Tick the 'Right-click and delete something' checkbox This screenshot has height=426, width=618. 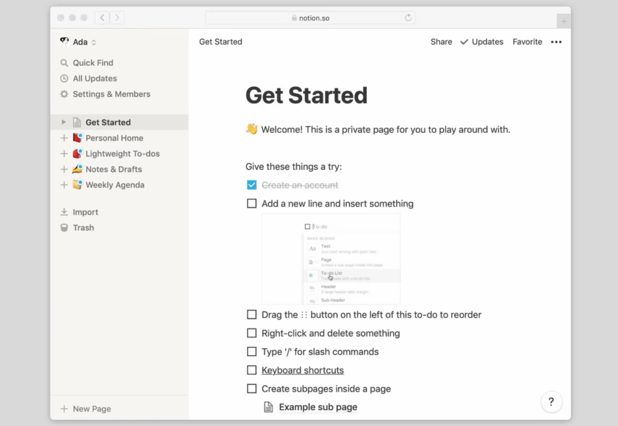[x=252, y=333]
